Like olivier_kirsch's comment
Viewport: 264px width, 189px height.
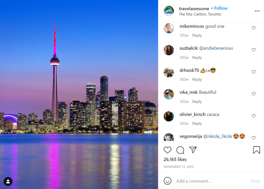click(x=254, y=116)
